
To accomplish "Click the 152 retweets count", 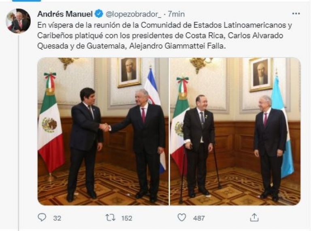I will coord(127,218).
